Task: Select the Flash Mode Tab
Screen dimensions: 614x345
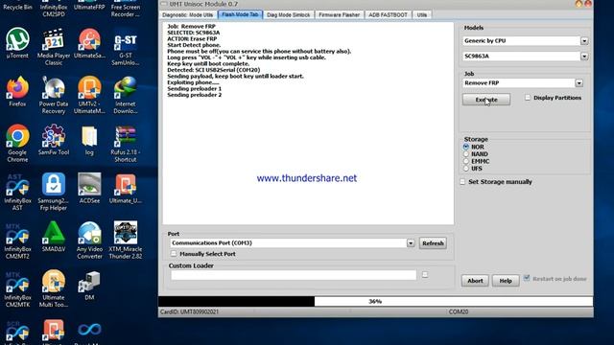Action: 240,14
